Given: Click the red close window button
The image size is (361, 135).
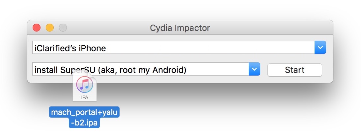Looking at the screenshot, I should pos(37,28).
